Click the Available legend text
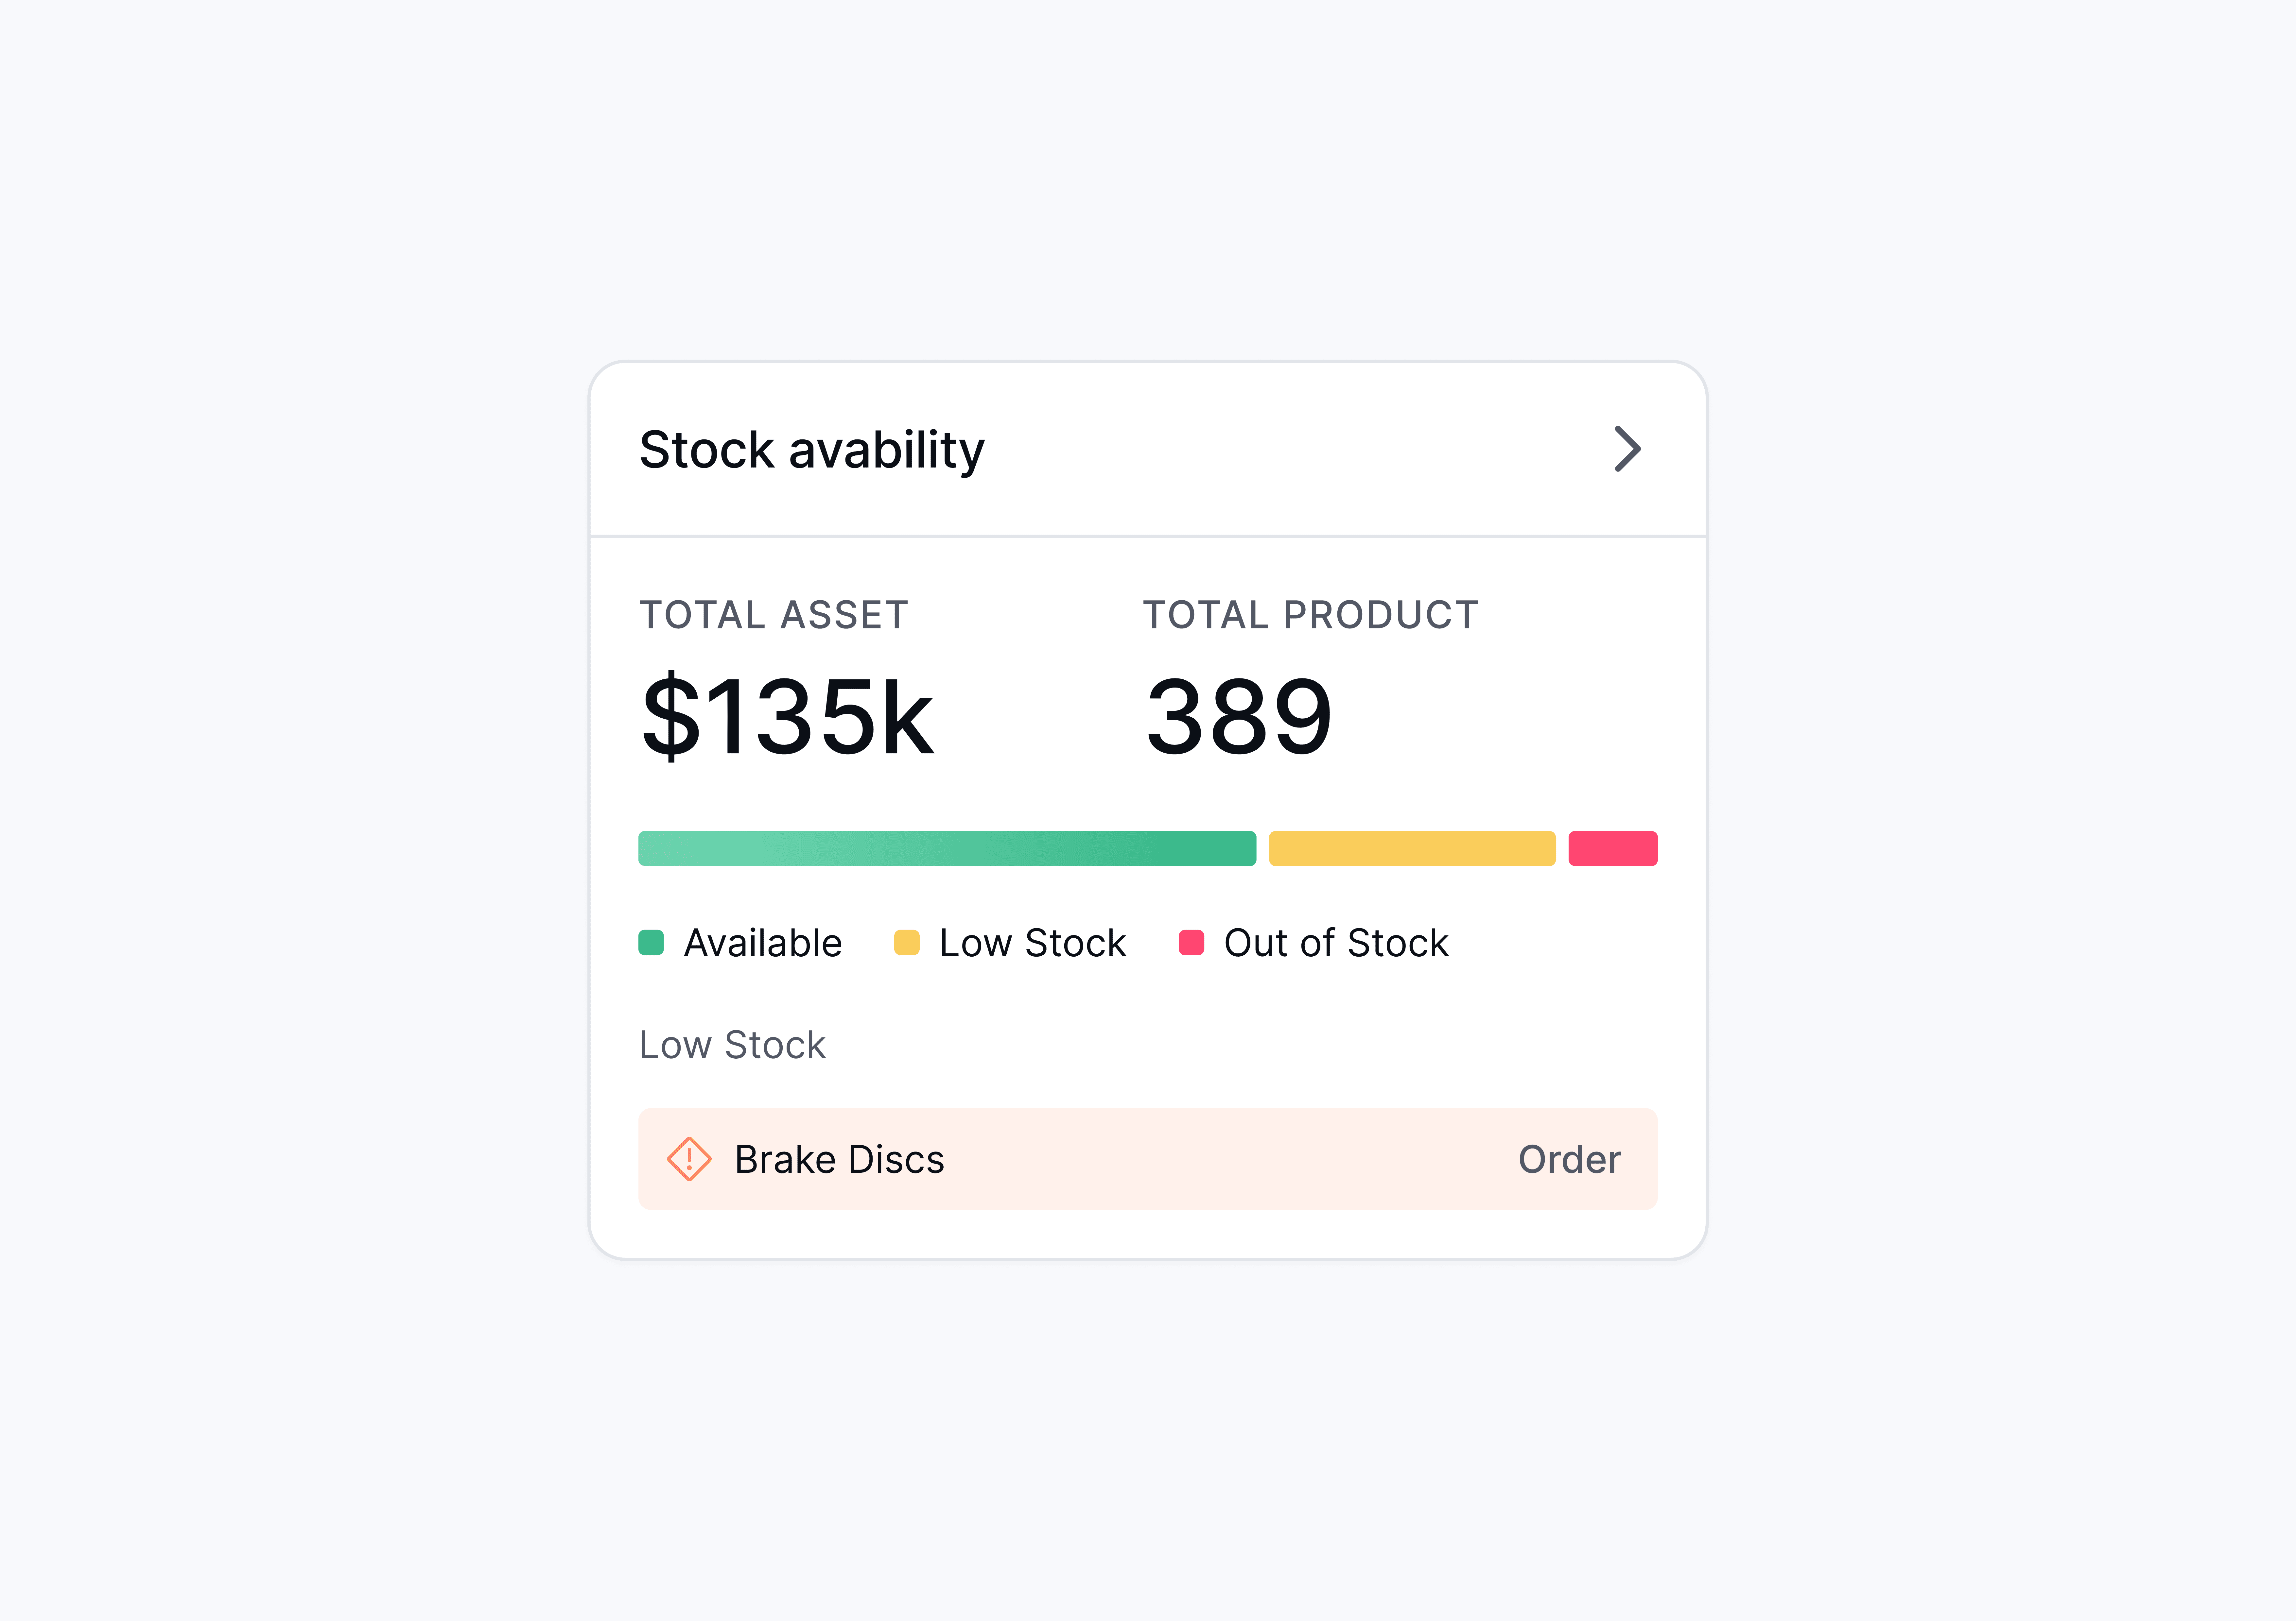The height and width of the screenshot is (1621, 2296). (762, 942)
